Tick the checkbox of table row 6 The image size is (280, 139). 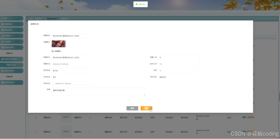30,118
